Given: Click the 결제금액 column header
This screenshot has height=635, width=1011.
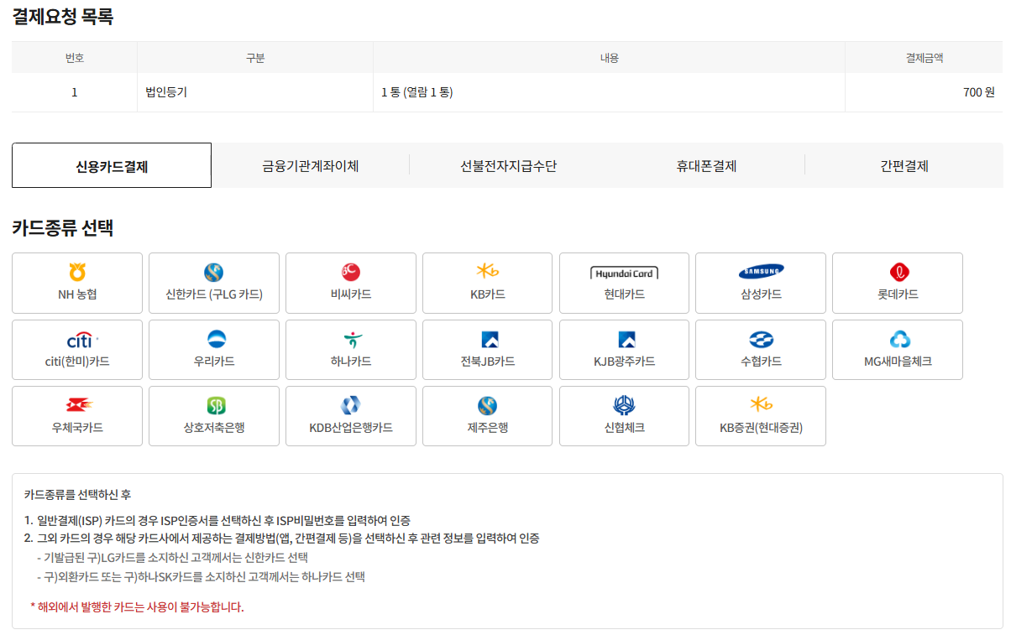Looking at the screenshot, I should tap(924, 58).
